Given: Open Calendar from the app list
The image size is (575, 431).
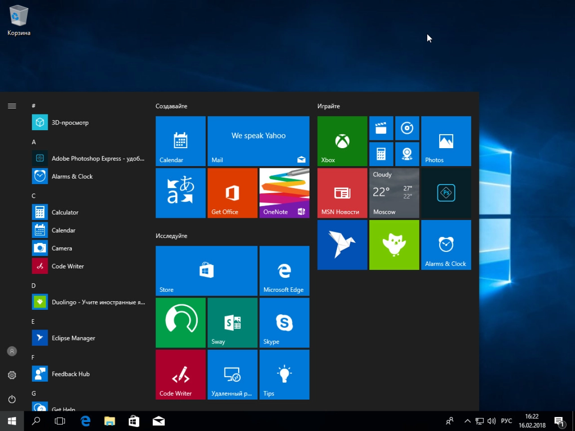Looking at the screenshot, I should click(x=89, y=230).
